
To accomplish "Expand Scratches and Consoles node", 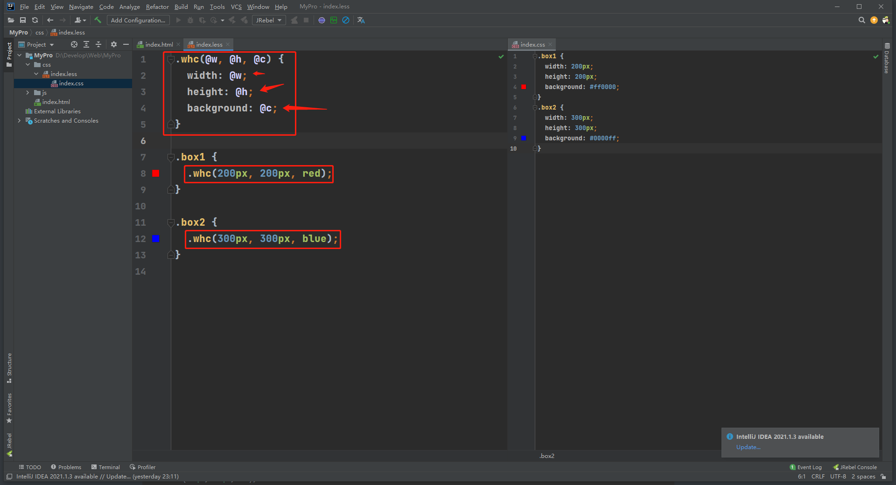I will click(20, 120).
